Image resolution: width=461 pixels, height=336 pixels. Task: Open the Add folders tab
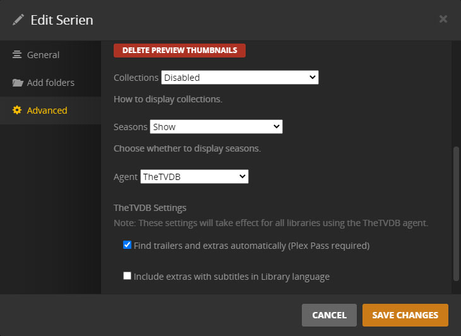tap(51, 83)
